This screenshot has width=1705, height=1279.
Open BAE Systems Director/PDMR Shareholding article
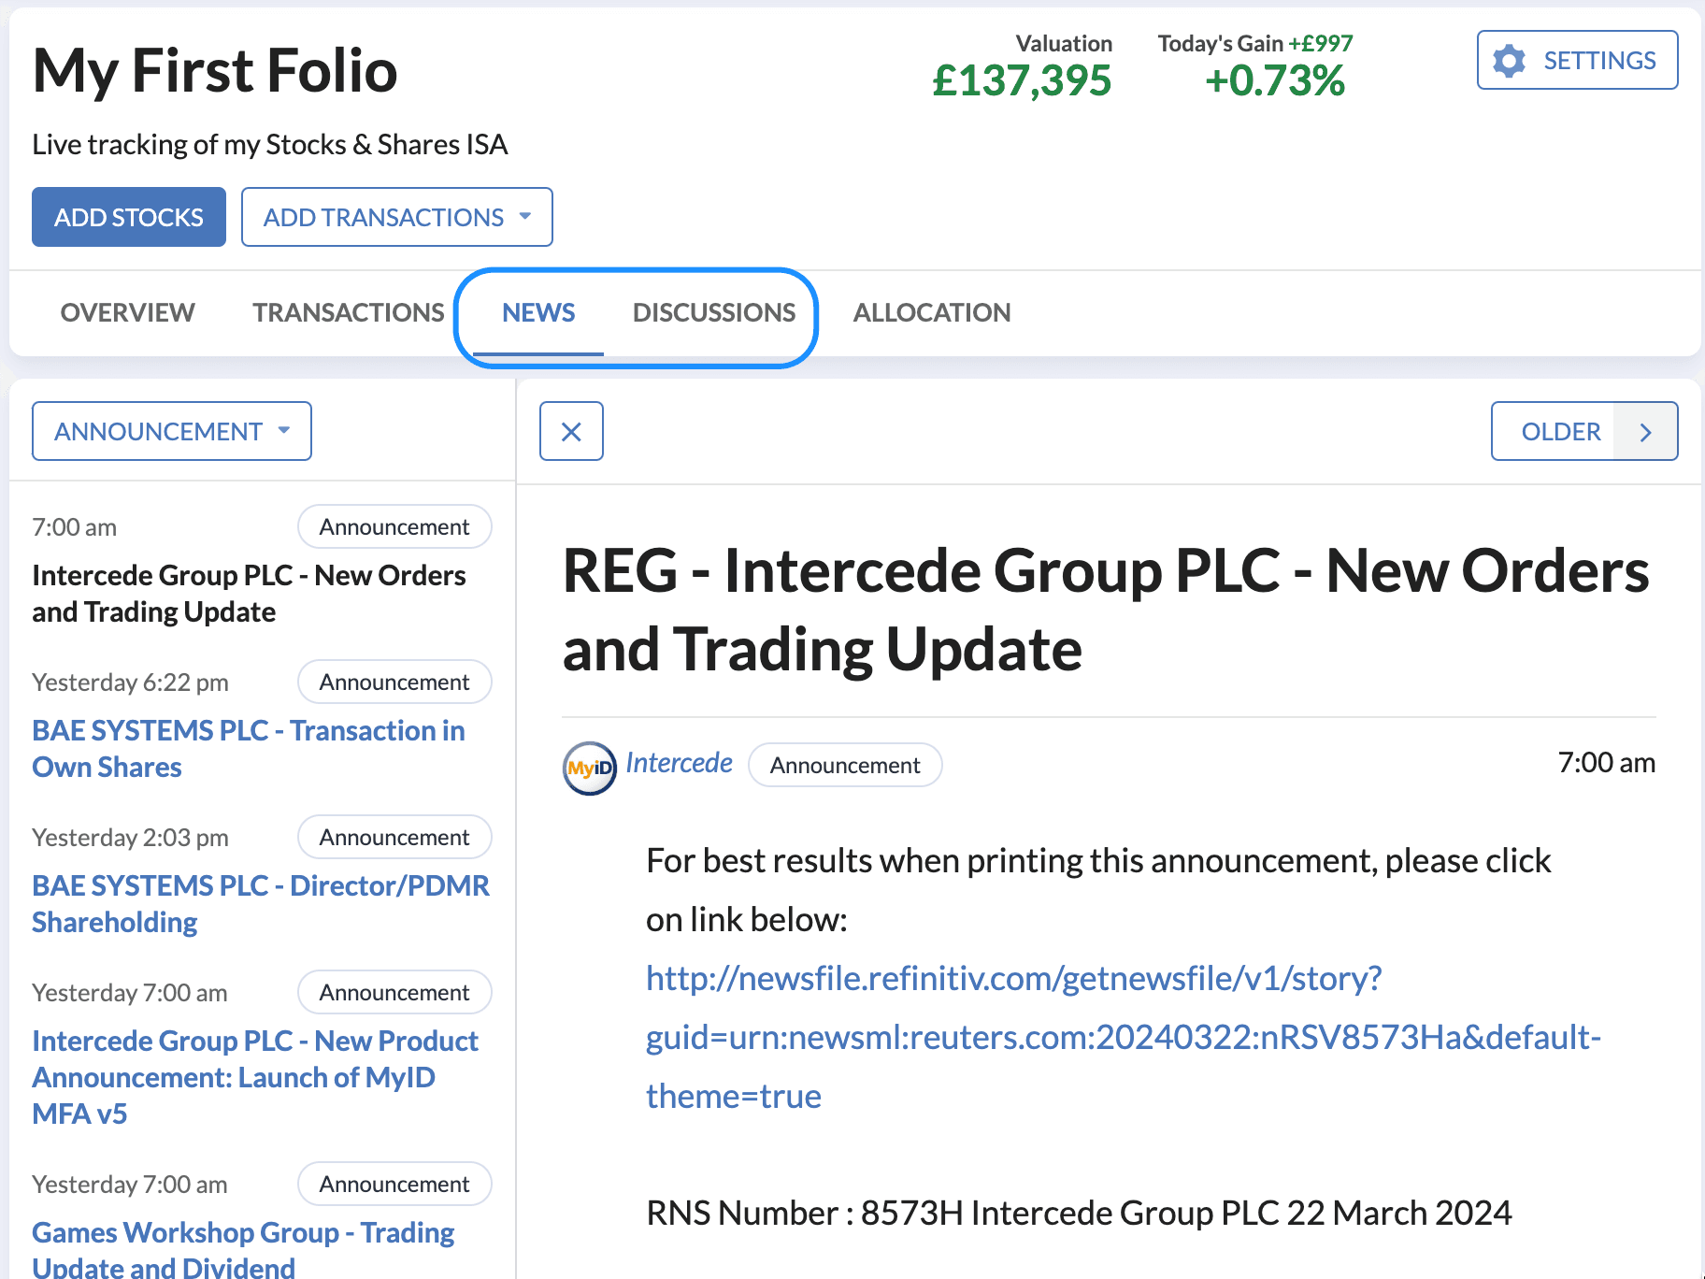260,903
